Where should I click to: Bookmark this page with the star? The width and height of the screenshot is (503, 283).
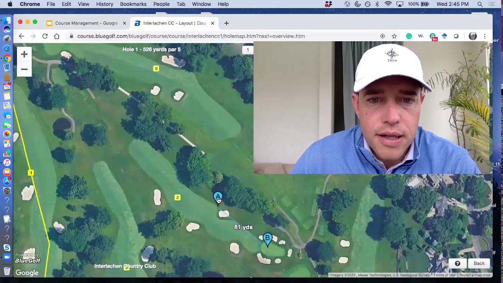pyautogui.click(x=394, y=36)
